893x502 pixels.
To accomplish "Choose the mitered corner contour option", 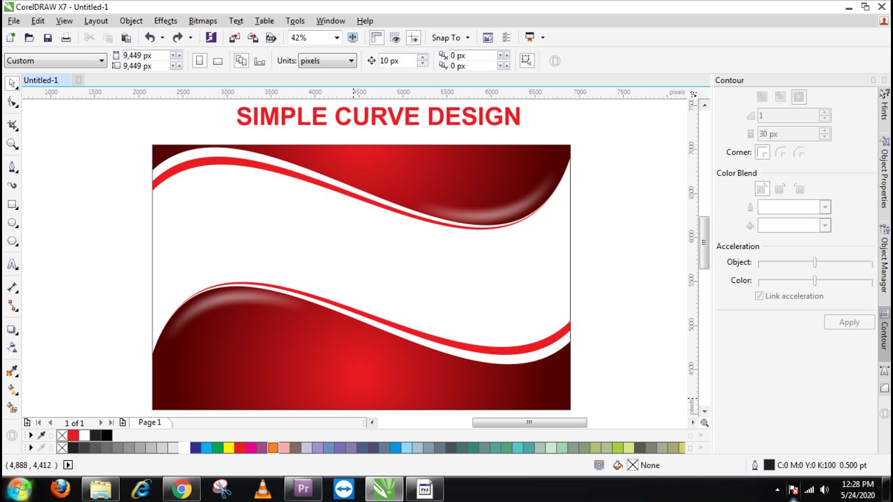I will point(763,152).
